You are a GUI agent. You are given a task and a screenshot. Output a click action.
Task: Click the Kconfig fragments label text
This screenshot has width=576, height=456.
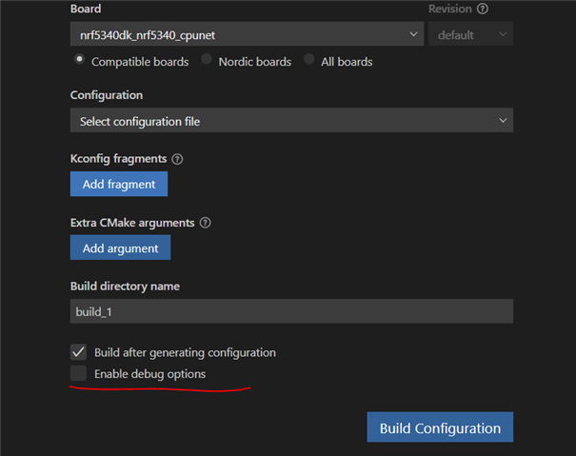click(118, 159)
